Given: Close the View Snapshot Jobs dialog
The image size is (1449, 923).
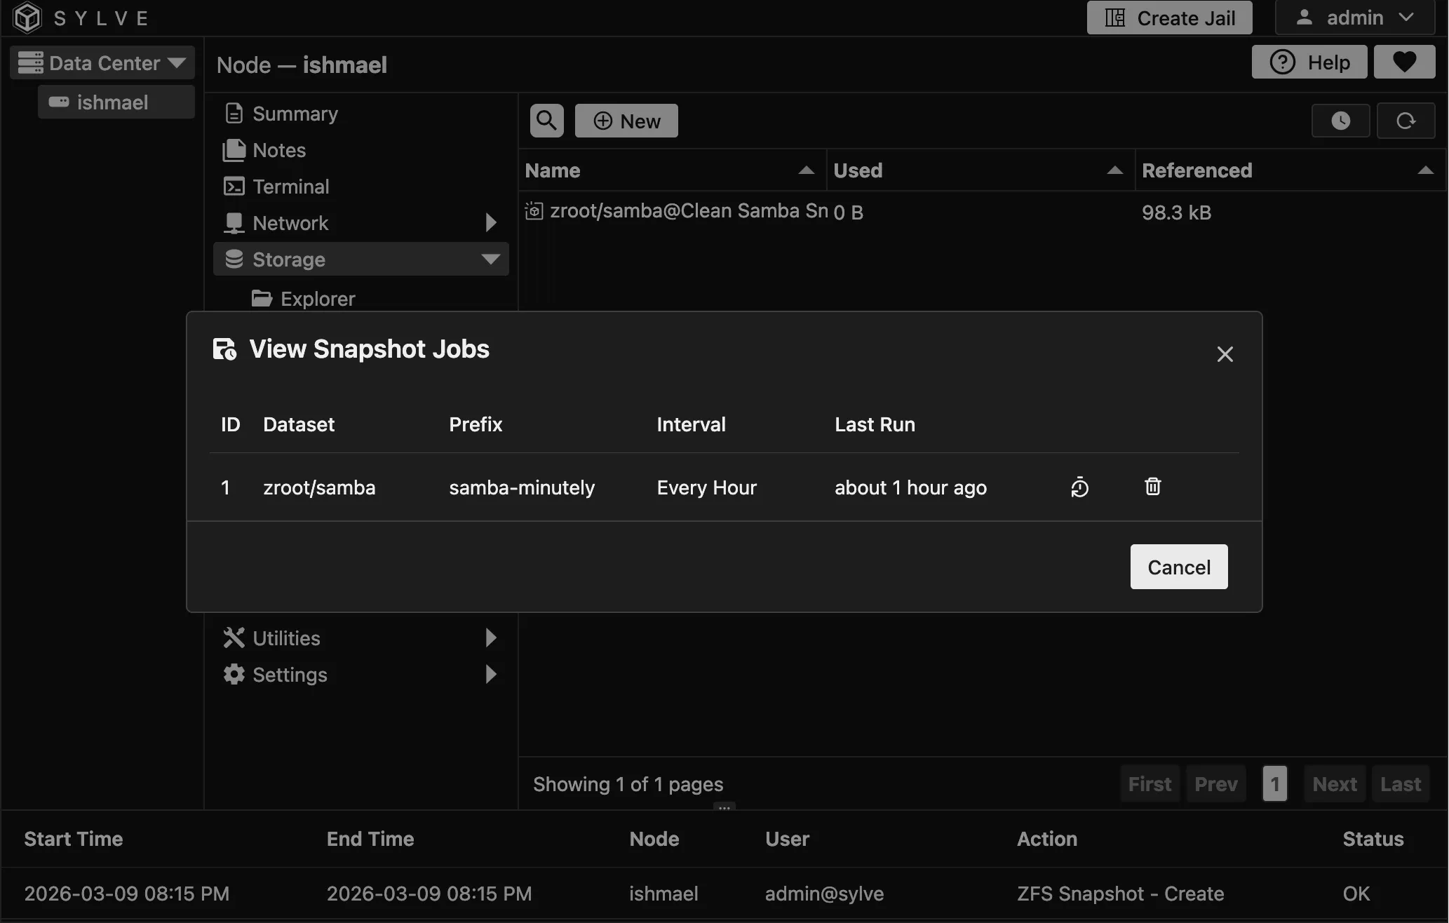Looking at the screenshot, I should click(1225, 353).
